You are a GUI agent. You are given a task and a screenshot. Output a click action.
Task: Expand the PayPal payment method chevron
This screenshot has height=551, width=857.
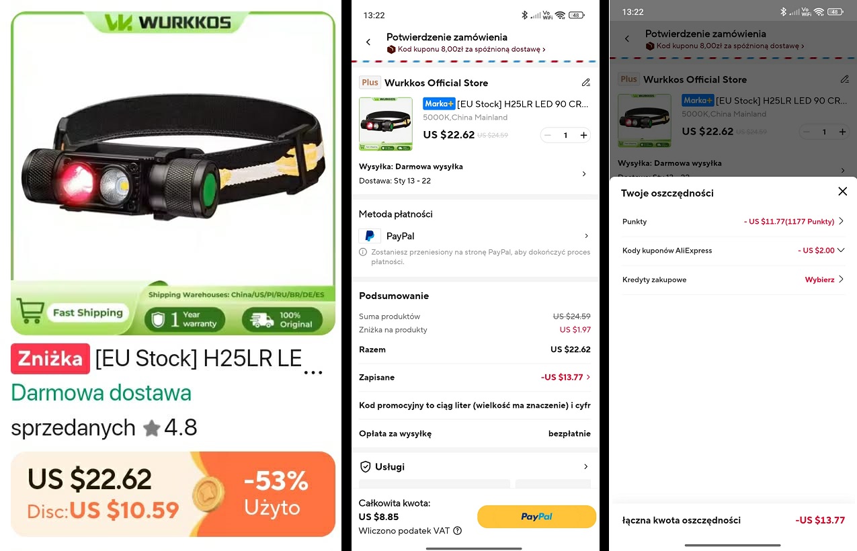click(586, 236)
